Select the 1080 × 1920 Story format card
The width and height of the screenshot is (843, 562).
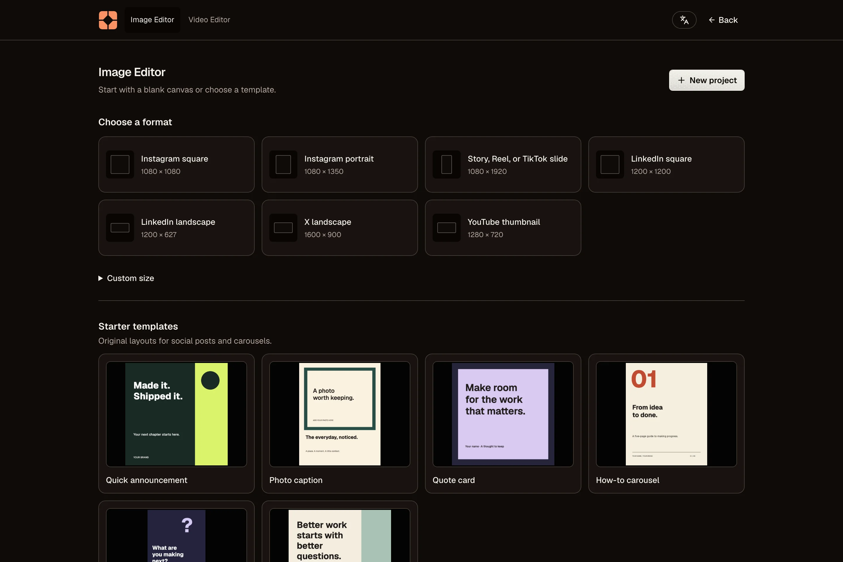pyautogui.click(x=503, y=165)
